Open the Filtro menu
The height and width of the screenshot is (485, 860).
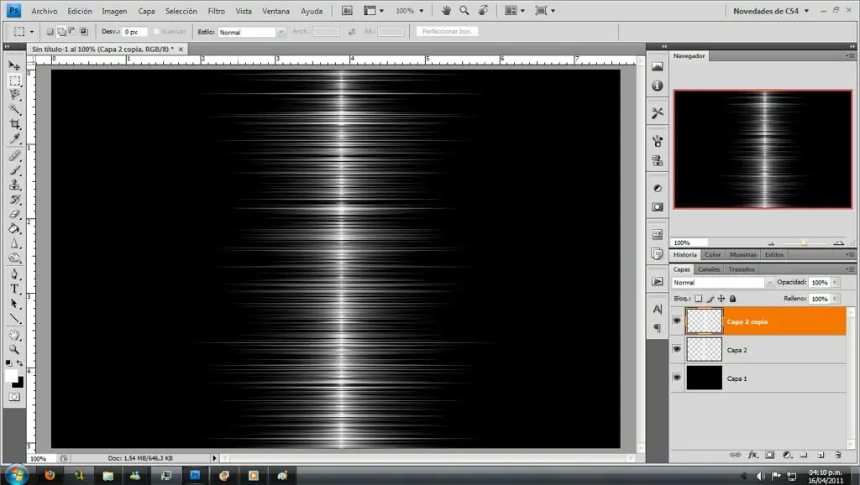(216, 11)
